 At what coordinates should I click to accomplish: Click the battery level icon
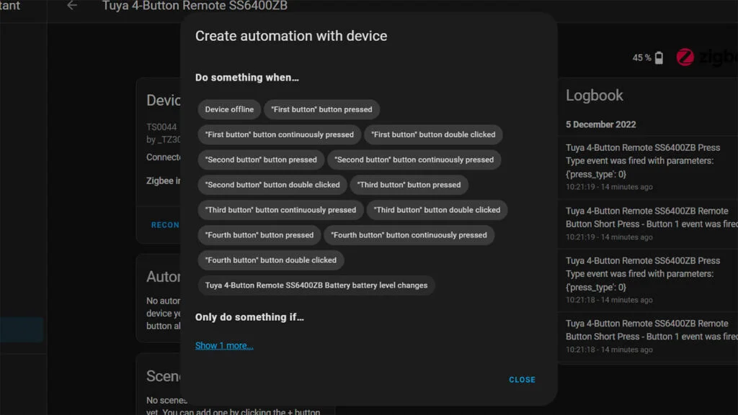[659, 58]
